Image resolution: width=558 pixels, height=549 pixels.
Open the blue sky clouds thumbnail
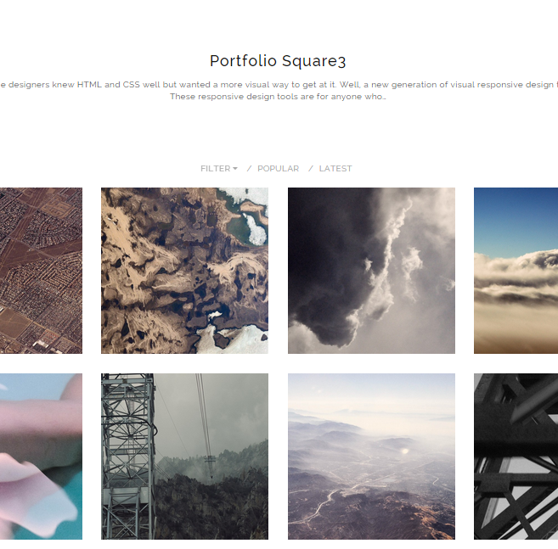(516, 271)
